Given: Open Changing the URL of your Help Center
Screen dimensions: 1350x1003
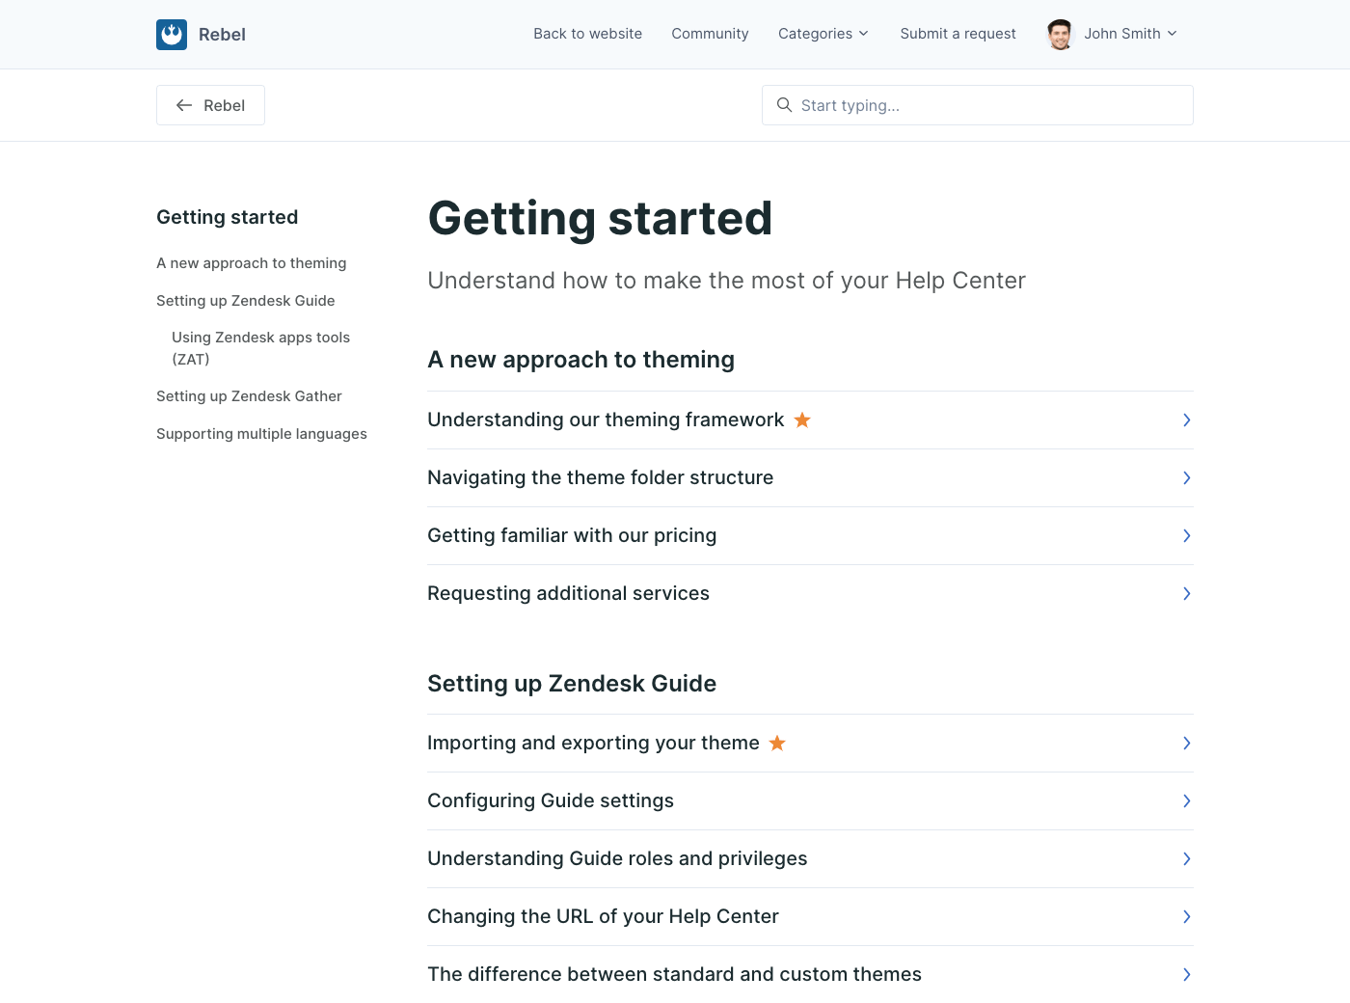Looking at the screenshot, I should click(x=603, y=916).
